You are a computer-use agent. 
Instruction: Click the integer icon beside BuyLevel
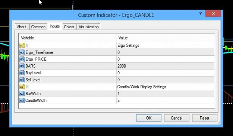coord(22,73)
